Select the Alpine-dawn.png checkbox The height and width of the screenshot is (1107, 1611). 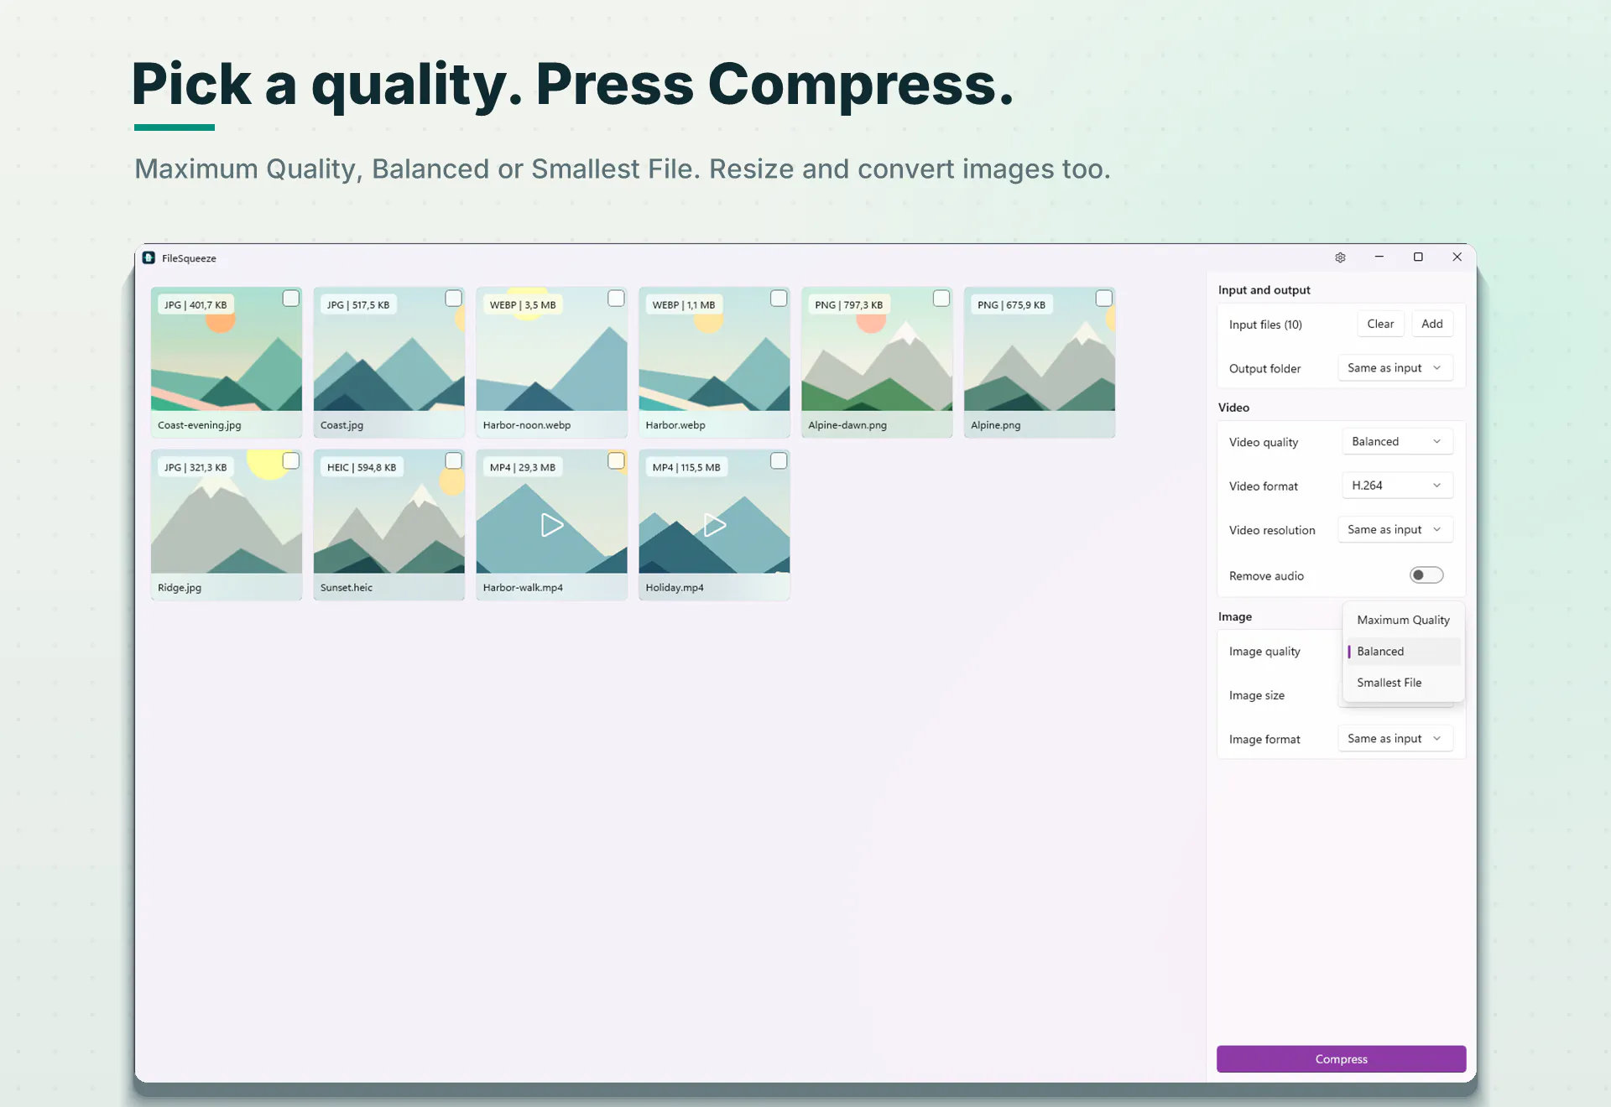click(x=941, y=298)
